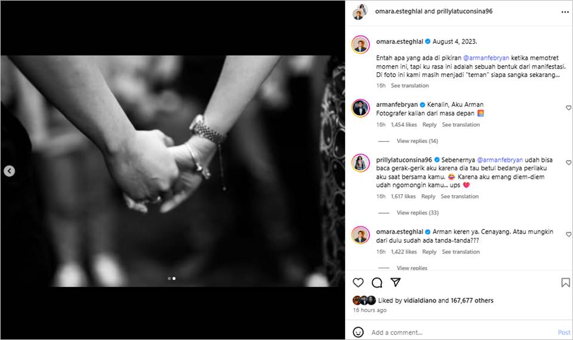573x340 pixels.
Task: Reply to armanfebryan's comment
Action: [429, 125]
